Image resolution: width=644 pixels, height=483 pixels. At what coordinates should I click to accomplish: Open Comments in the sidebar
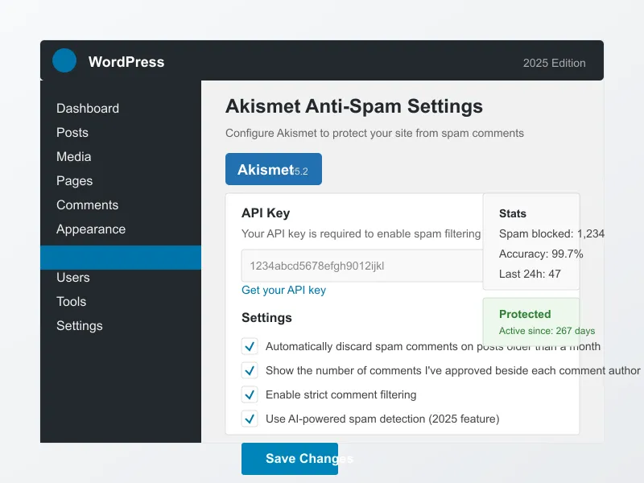(x=88, y=205)
